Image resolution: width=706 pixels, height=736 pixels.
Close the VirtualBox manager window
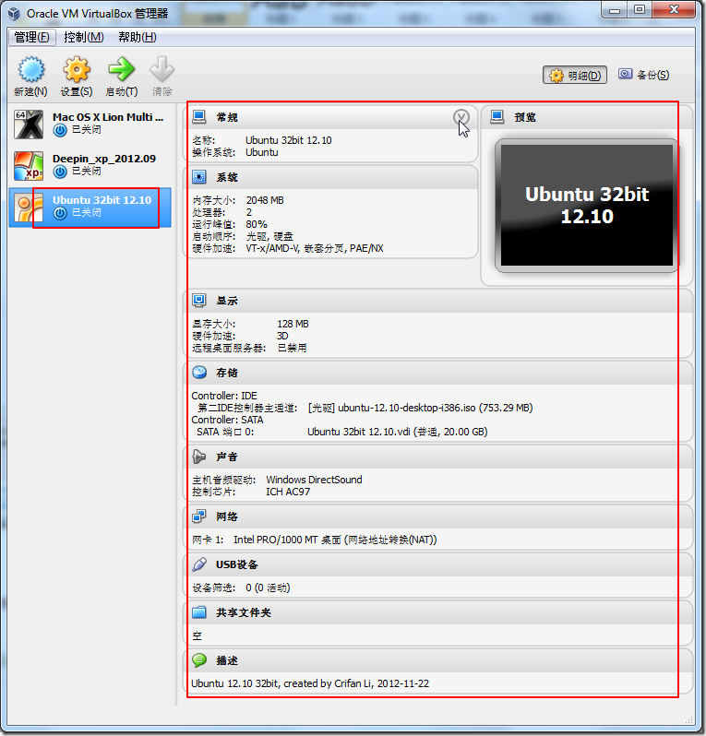[674, 10]
